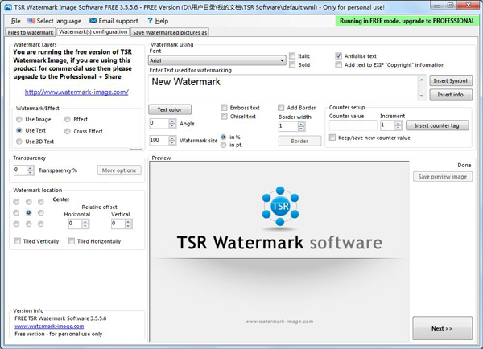Enable the Italic checkbox
This screenshot has width=483, height=349.
click(x=292, y=56)
